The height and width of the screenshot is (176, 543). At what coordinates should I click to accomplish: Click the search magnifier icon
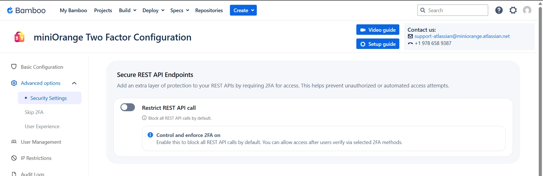click(x=423, y=10)
